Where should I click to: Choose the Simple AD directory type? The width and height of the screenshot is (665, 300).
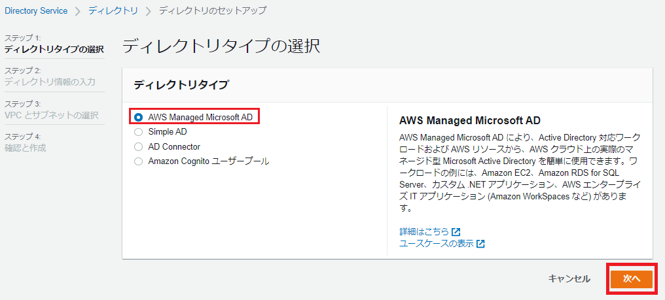138,132
